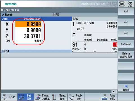Click the T,F,S window header
135x101 pixels.
click(95, 19)
